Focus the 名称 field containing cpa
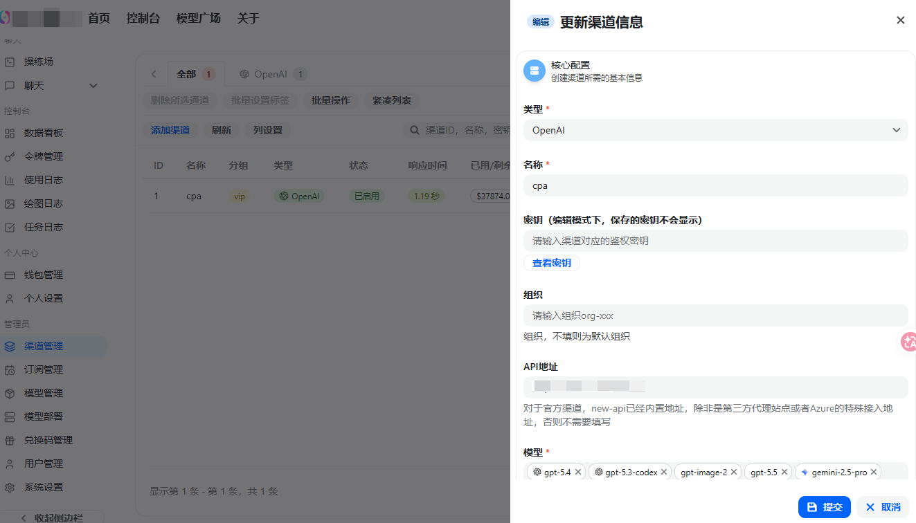Screen dimensions: 916x523 715,185
